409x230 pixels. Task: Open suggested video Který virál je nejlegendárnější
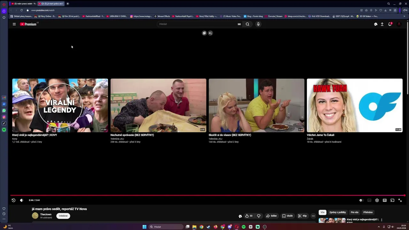pyautogui.click(x=60, y=105)
